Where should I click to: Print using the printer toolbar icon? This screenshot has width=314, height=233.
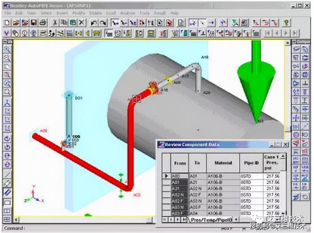tap(43, 23)
